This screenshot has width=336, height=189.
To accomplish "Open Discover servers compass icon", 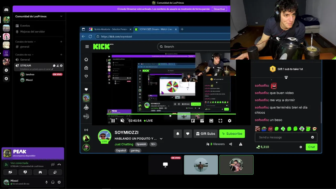I will (6, 78).
